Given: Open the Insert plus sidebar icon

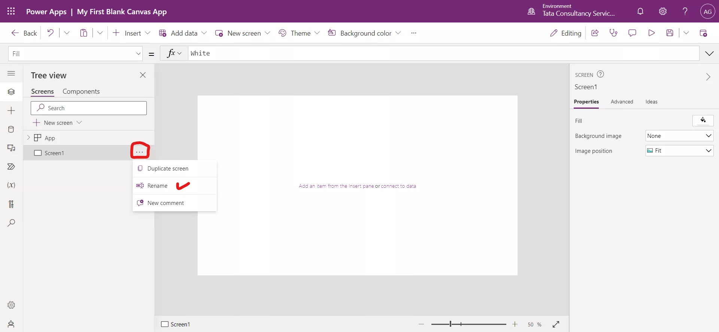Looking at the screenshot, I should tap(11, 111).
